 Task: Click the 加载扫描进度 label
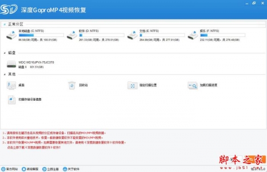pos(209,85)
